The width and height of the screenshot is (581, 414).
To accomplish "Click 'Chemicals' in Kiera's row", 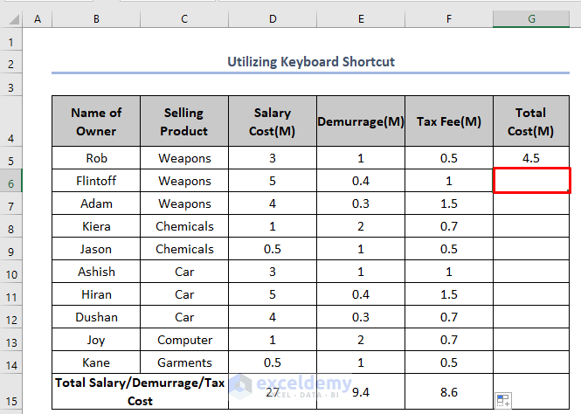I will pyautogui.click(x=184, y=226).
